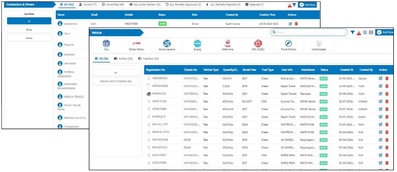Select the Ashok Leyland brand logo

(x=167, y=44)
